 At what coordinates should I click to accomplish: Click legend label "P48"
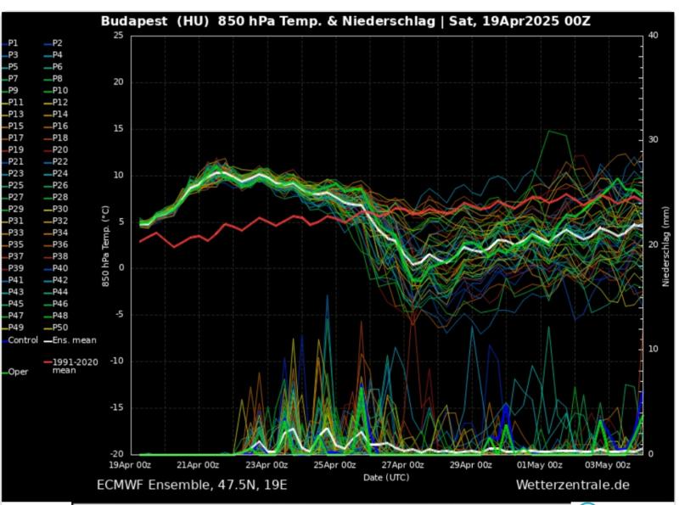56,316
